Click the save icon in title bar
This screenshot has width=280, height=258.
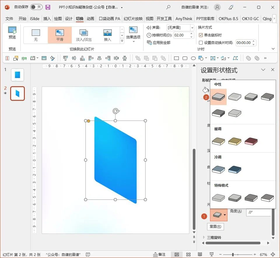(x=48, y=7)
